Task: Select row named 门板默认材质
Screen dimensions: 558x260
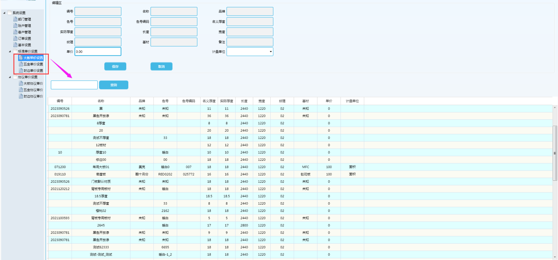Action: (300, 182)
